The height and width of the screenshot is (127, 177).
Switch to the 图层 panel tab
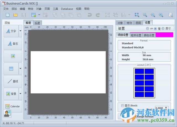pyautogui.click(x=138, y=23)
